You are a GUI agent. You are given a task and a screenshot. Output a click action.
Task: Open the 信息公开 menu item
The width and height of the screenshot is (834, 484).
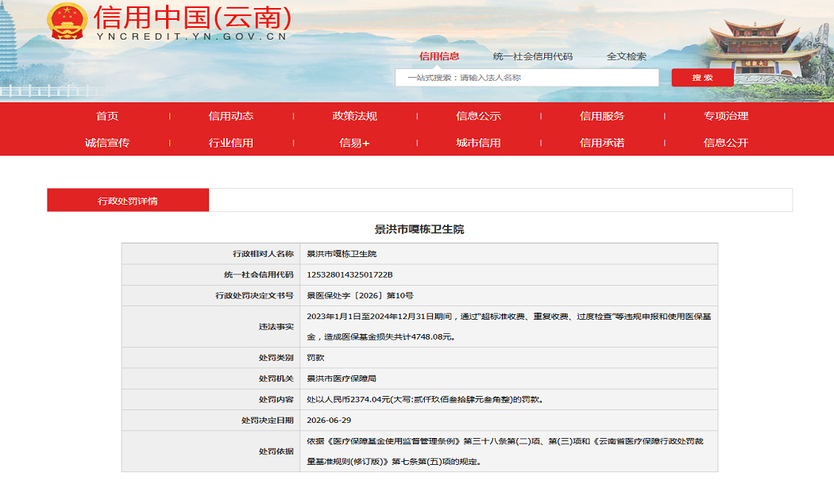(725, 142)
